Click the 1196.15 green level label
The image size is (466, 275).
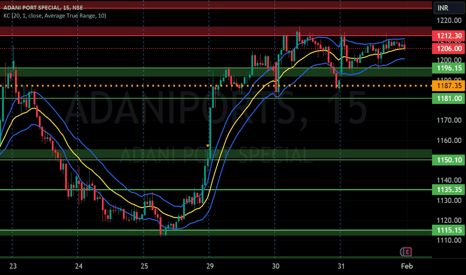point(449,68)
